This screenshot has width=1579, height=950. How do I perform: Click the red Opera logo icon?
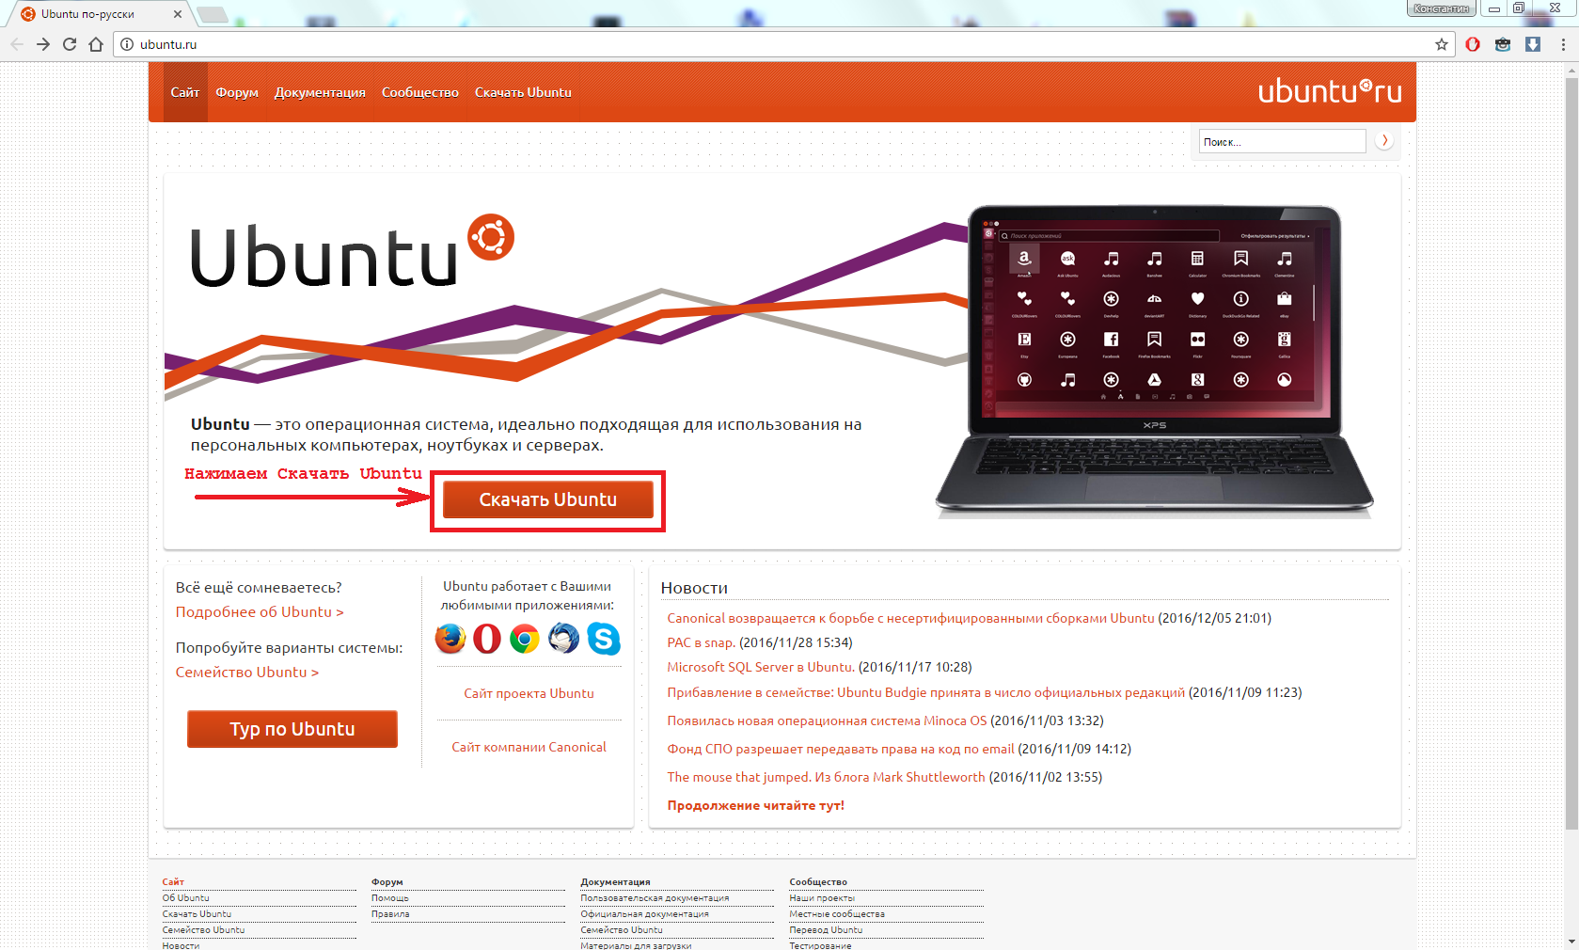click(487, 639)
